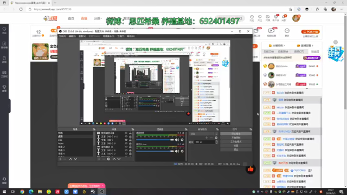Toggle lock on 视频捕获设备 source
347x195 pixels.
130,133
